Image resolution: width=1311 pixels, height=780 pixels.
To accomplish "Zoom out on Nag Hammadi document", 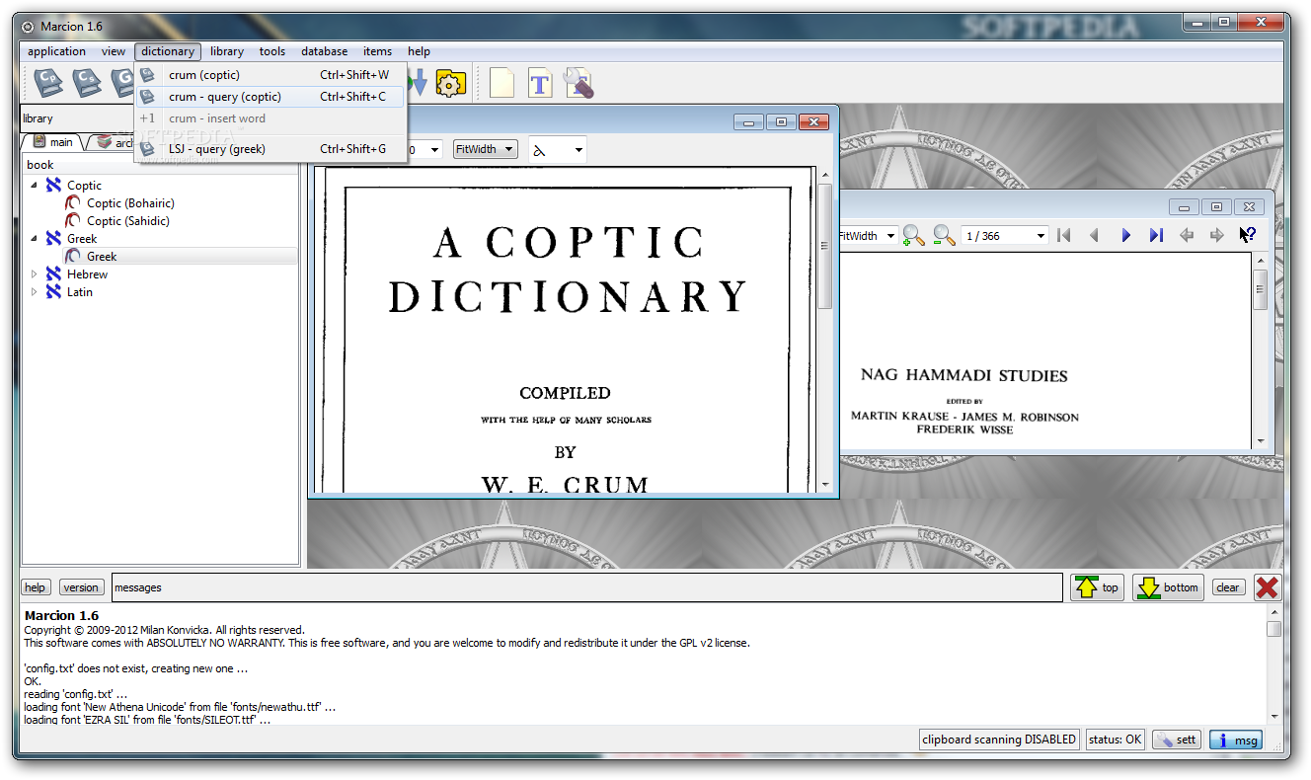I will pos(945,235).
